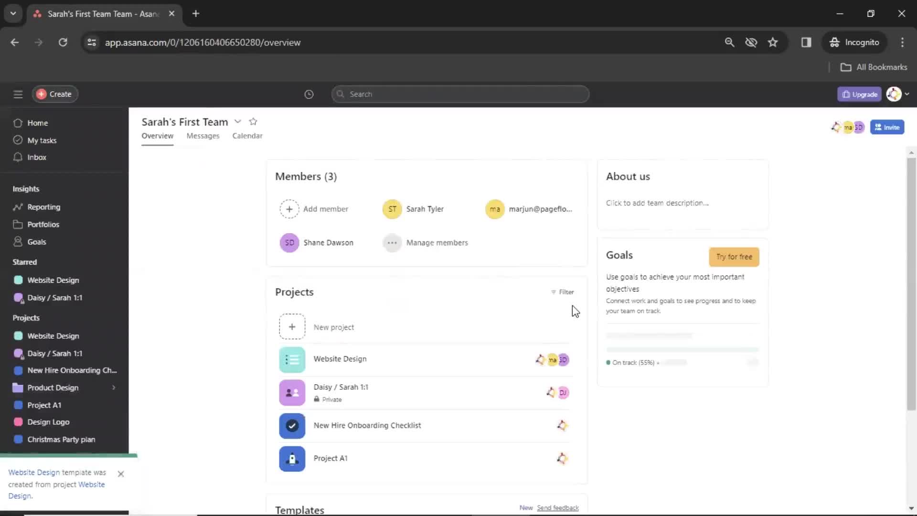Click the timer/clock icon in top bar
This screenshot has height=516, width=917.
tap(309, 94)
